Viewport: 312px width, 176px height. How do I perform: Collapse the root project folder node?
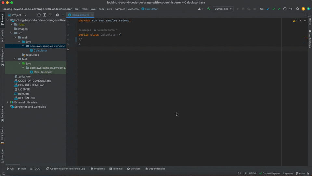(7, 20)
